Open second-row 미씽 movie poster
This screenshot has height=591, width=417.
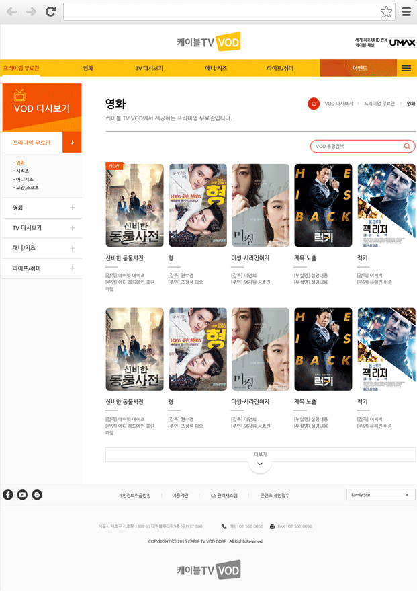pyautogui.click(x=261, y=349)
